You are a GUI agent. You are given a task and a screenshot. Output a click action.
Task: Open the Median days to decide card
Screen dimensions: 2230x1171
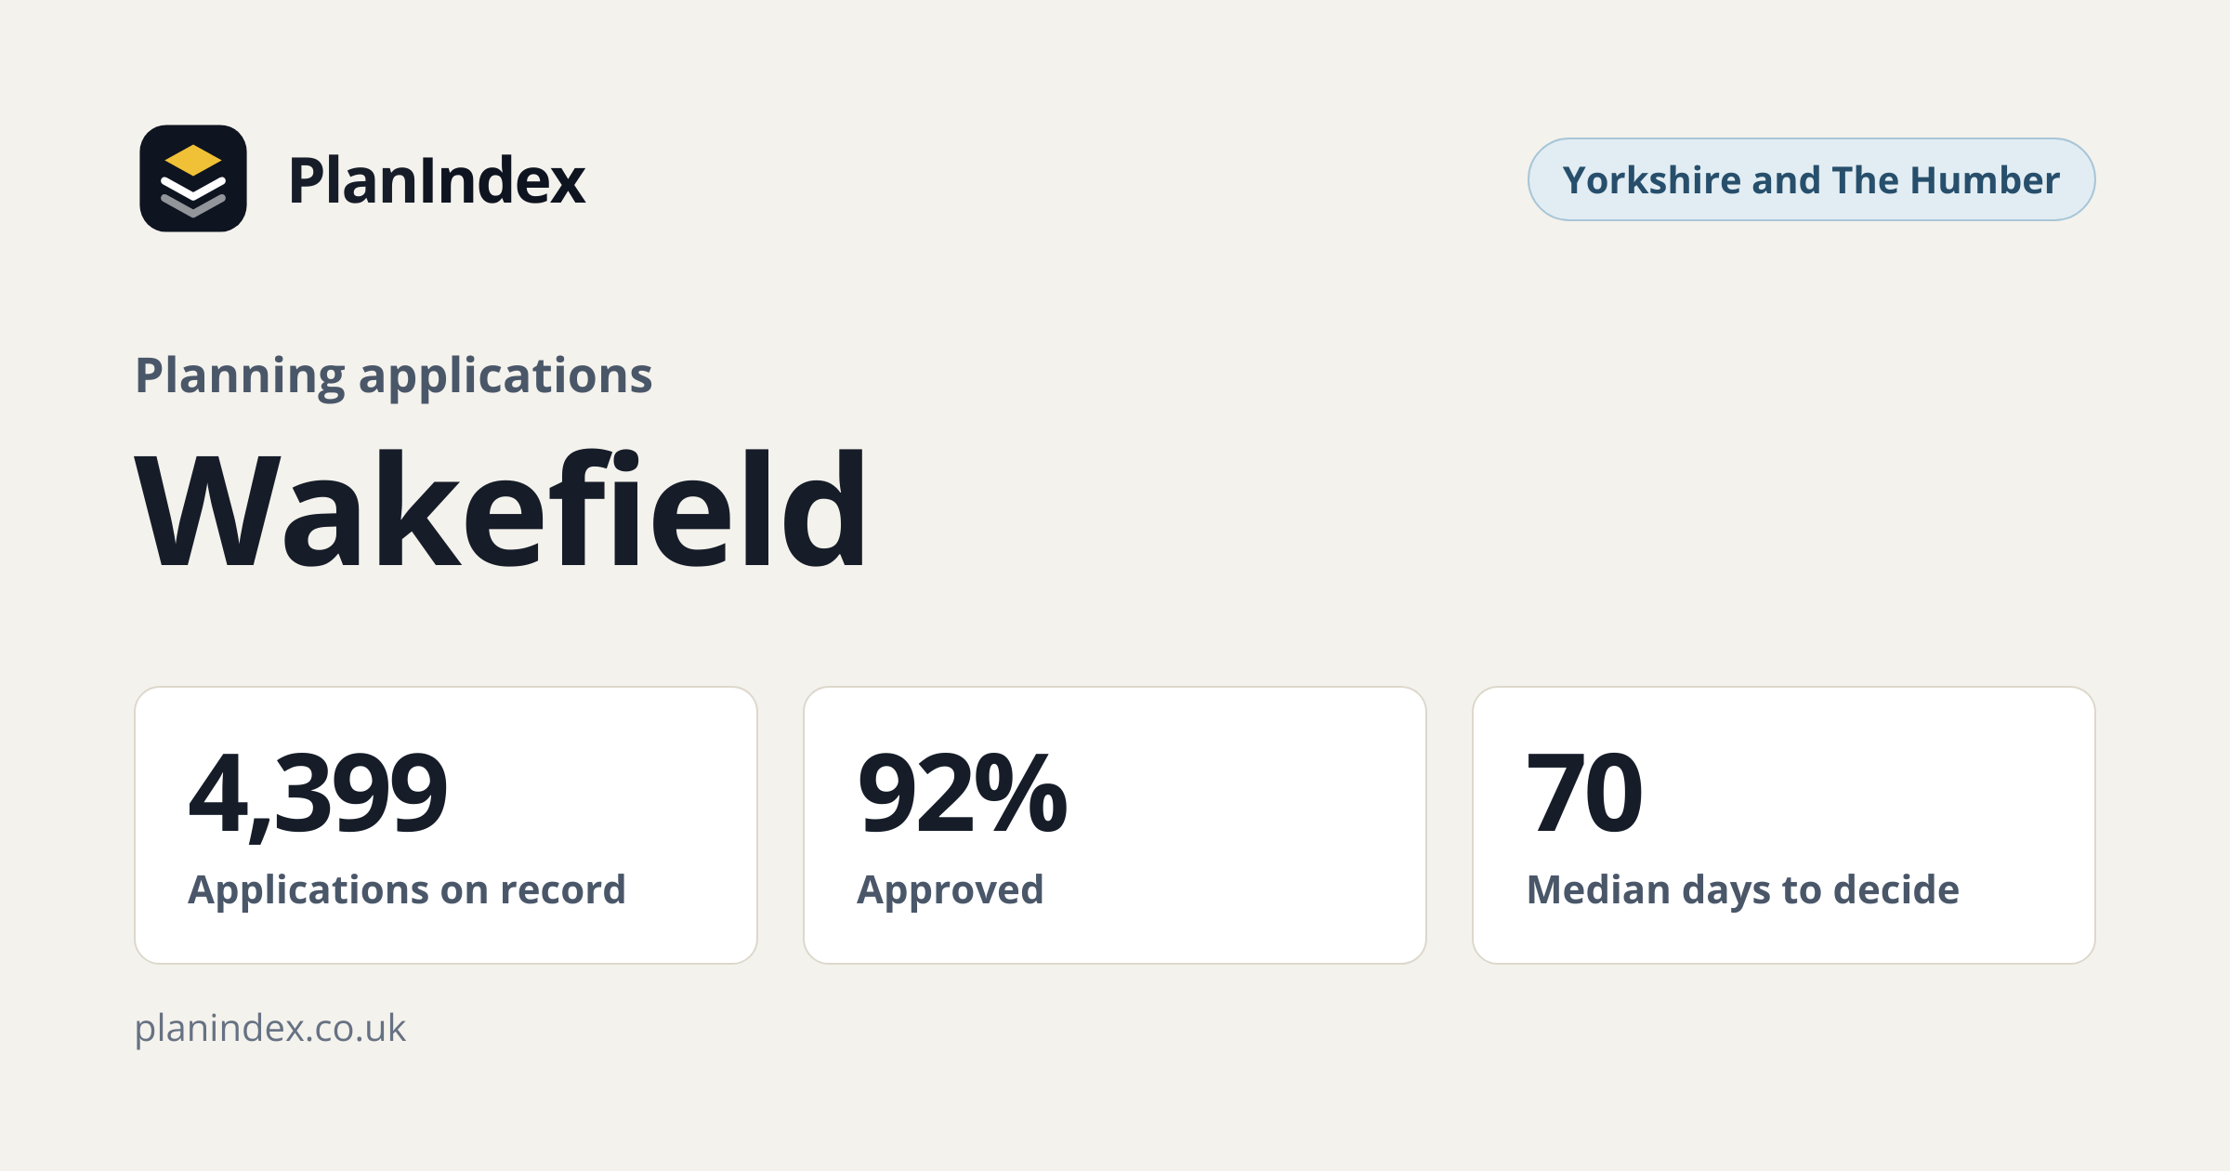click(x=1784, y=825)
